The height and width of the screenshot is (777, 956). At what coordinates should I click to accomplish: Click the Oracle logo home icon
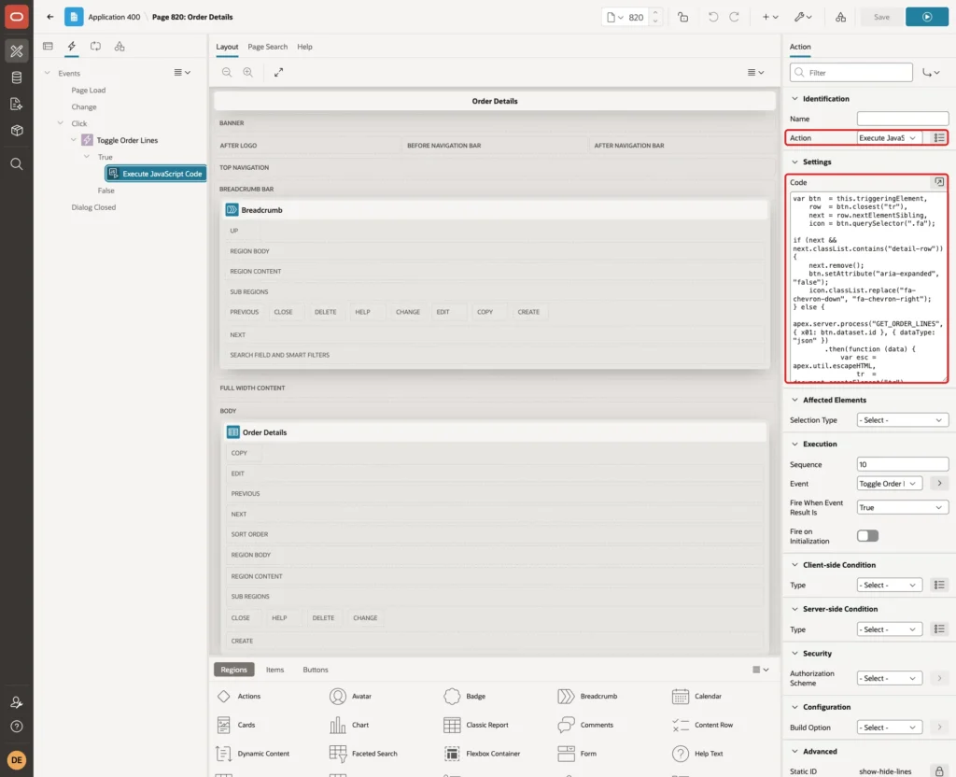click(17, 17)
